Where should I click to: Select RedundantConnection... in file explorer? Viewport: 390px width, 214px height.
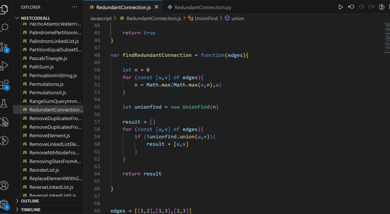coord(48,110)
